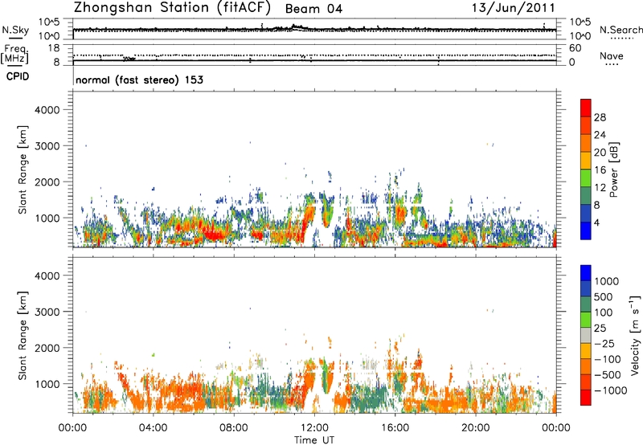This screenshot has height=445, width=643.
Task: Click the 12 label on the Power colorbar
Action: pos(600,188)
